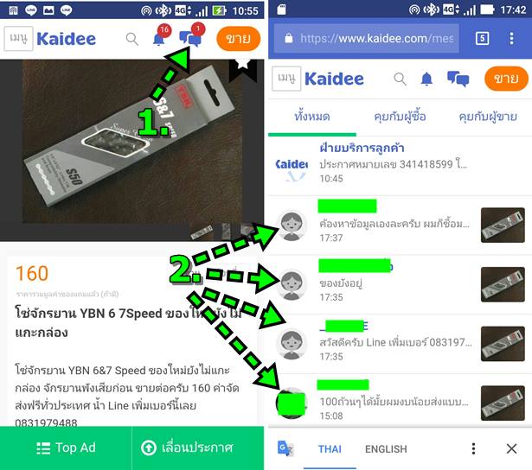Switch translation to ENGLISH
532x470 pixels.
pyautogui.click(x=386, y=449)
